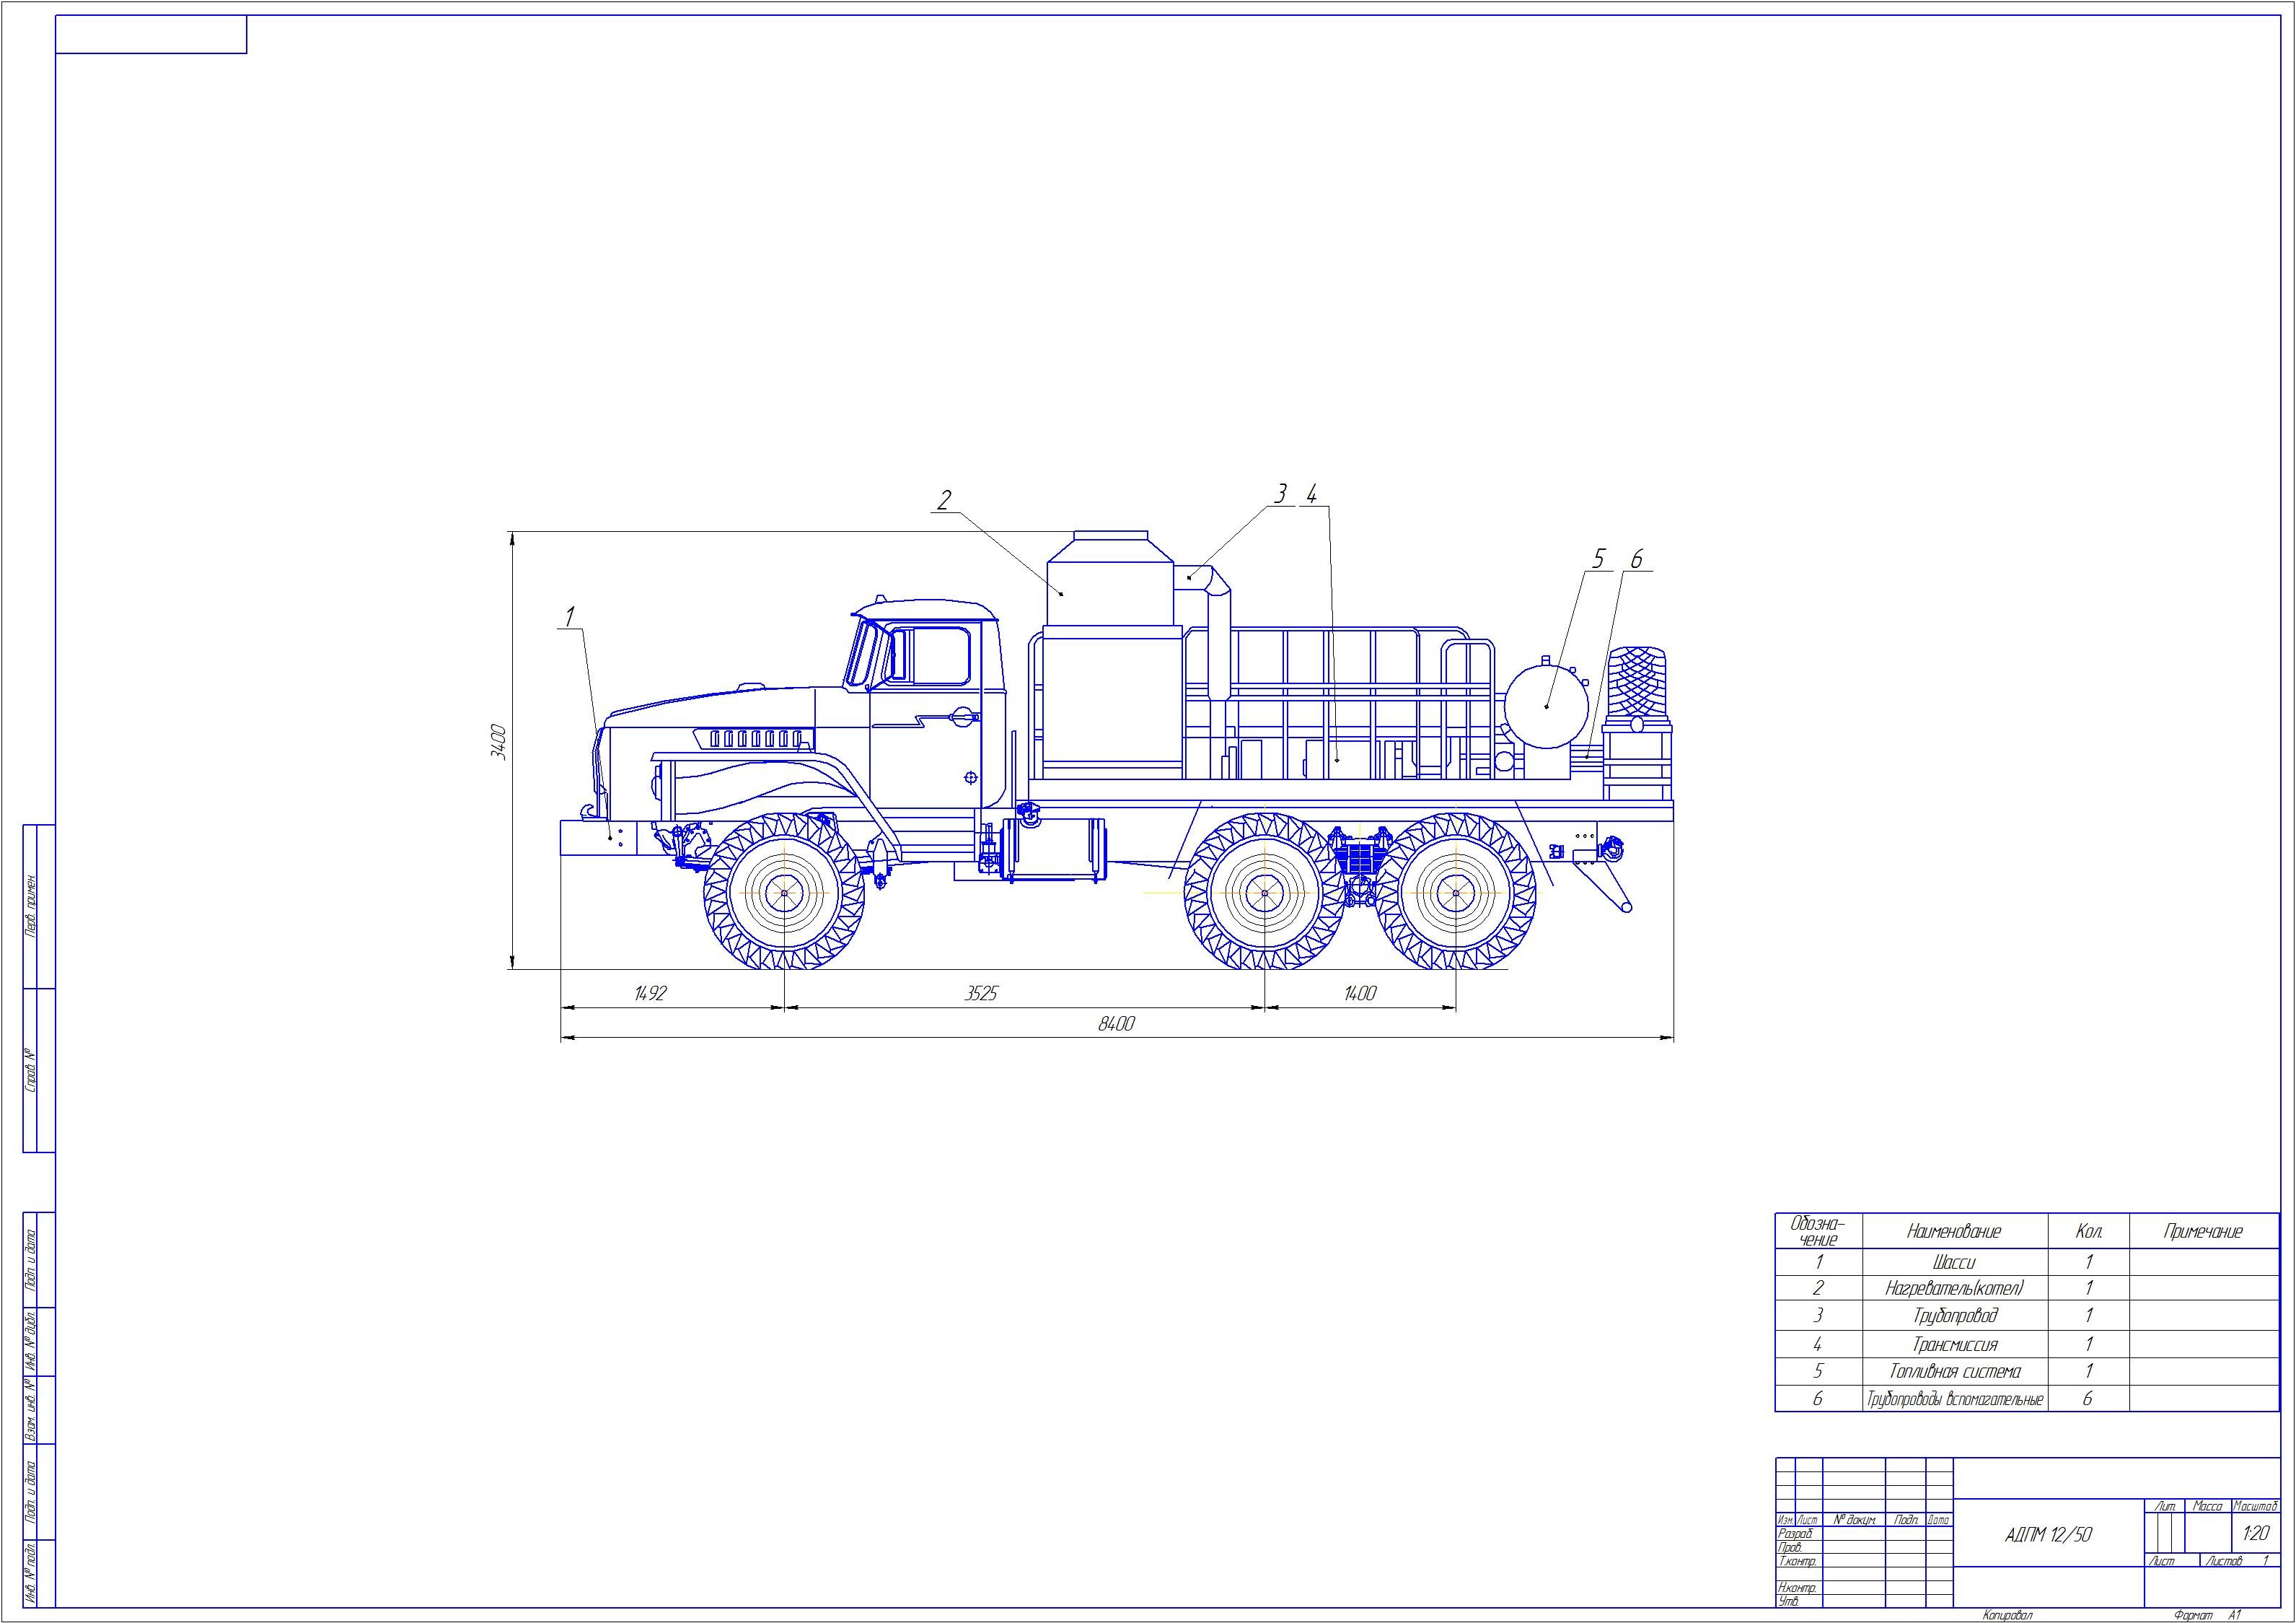Click 'Трубопроводы вспомогательные' table cell

tap(1954, 1399)
